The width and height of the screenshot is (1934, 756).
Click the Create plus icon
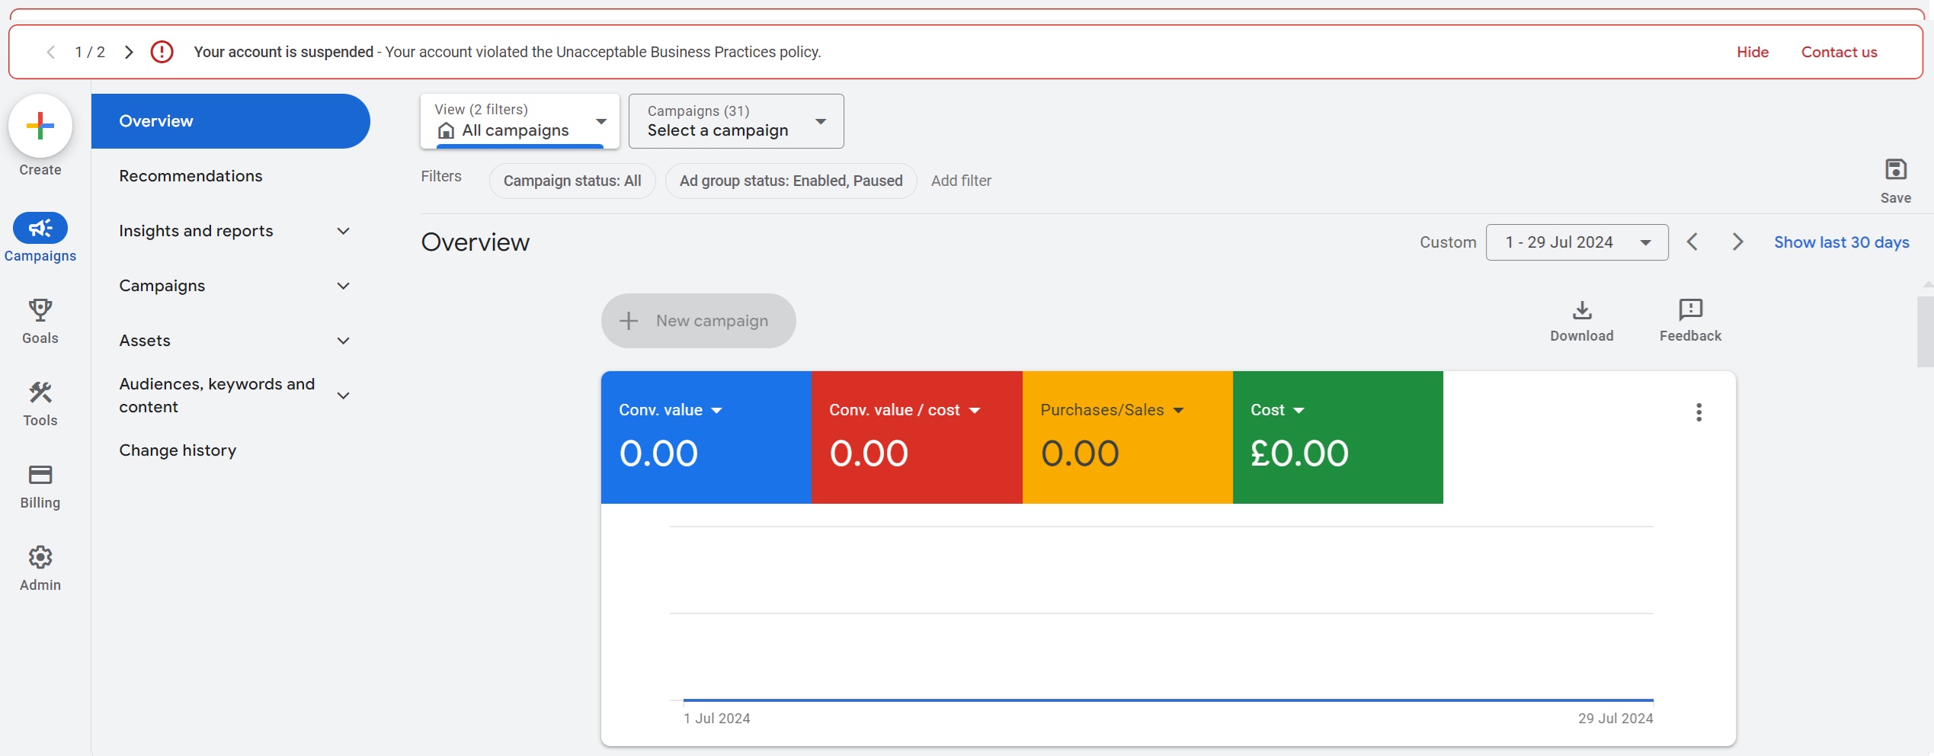click(40, 126)
